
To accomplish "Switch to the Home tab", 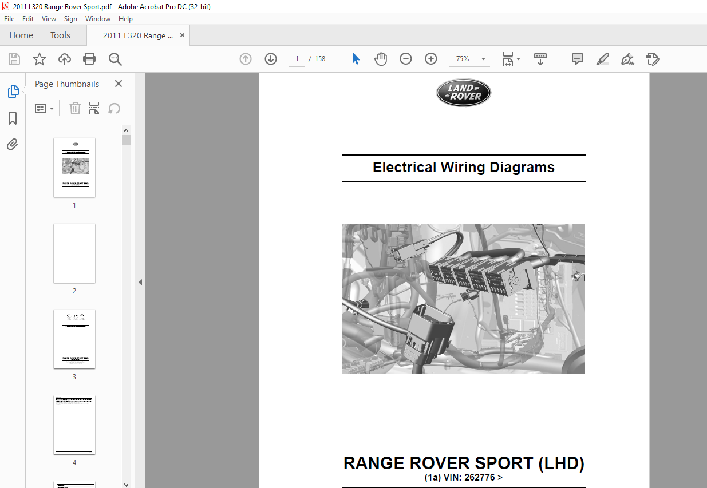I will (x=21, y=35).
